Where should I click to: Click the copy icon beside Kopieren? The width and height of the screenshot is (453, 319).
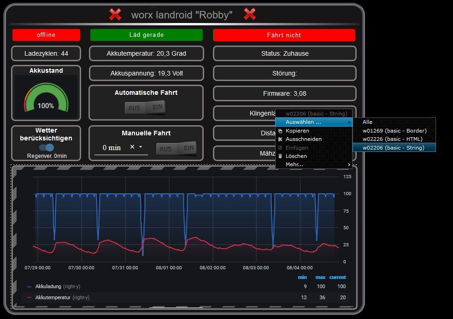pyautogui.click(x=280, y=131)
